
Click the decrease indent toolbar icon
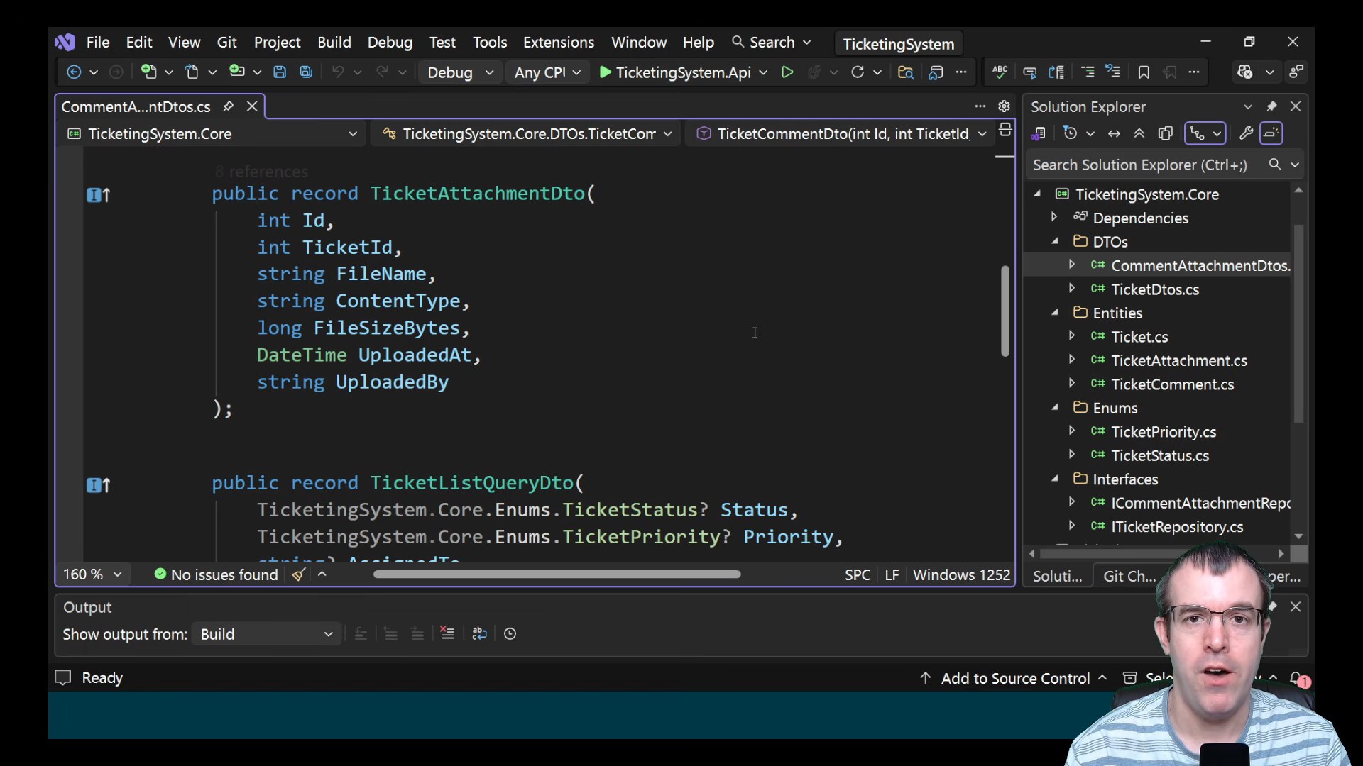click(x=1088, y=72)
